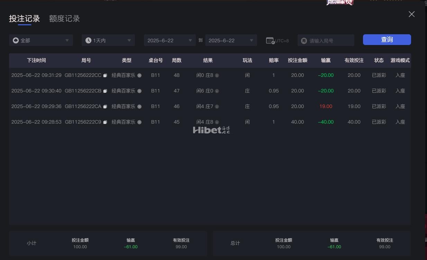The width and height of the screenshot is (427, 260).
Task: Play video replay for round 46
Action: pos(139,107)
